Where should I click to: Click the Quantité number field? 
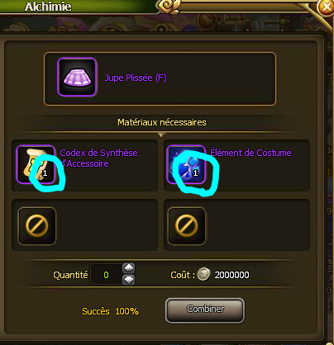[107, 274]
